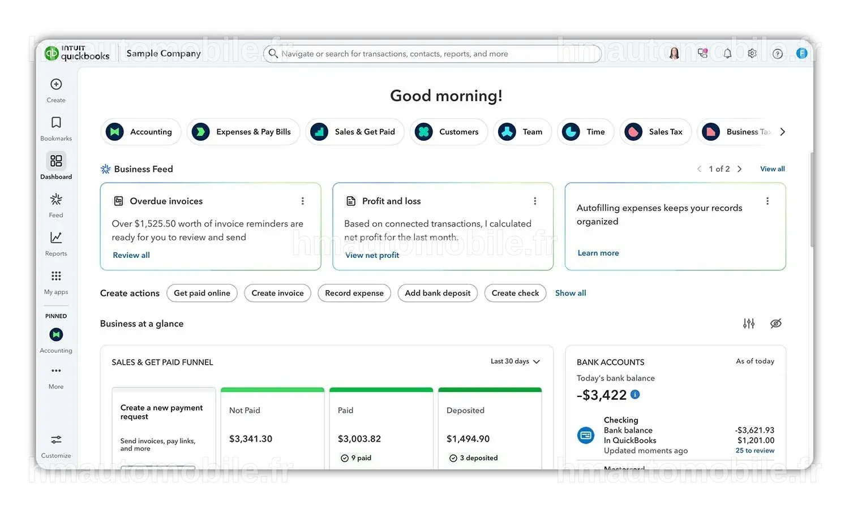Select the Team tab pill

(522, 132)
